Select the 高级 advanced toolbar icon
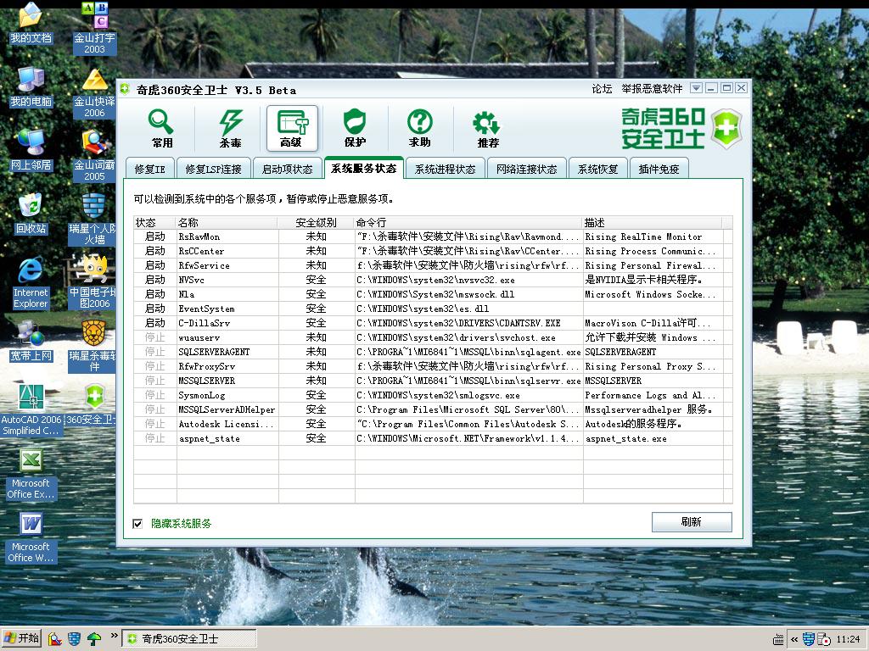Image resolution: width=869 pixels, height=651 pixels. 291,128
